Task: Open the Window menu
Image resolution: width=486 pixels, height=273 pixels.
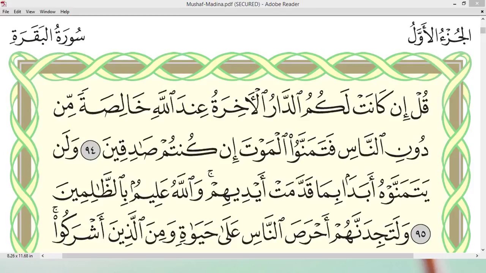Action: 48,12
